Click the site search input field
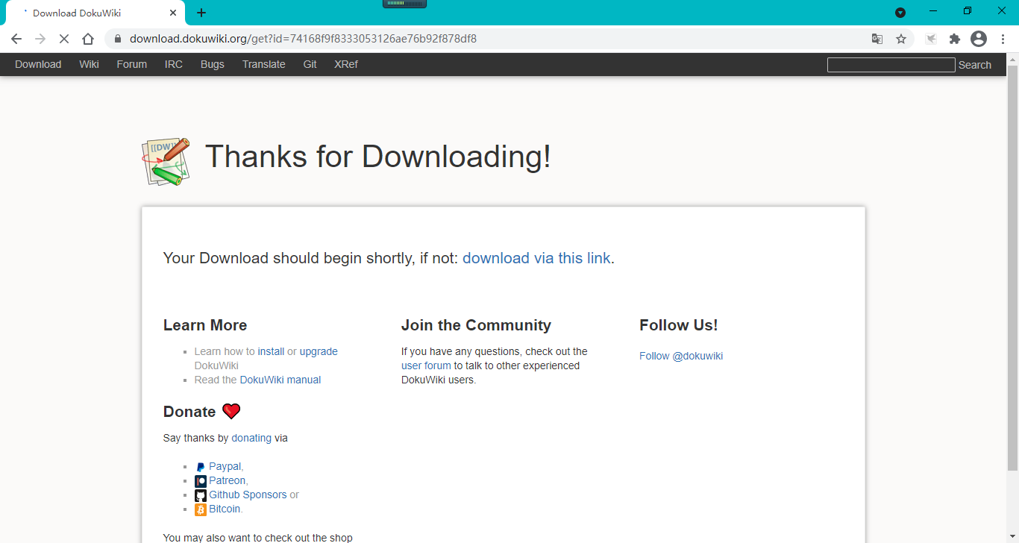1019x543 pixels. pos(891,65)
